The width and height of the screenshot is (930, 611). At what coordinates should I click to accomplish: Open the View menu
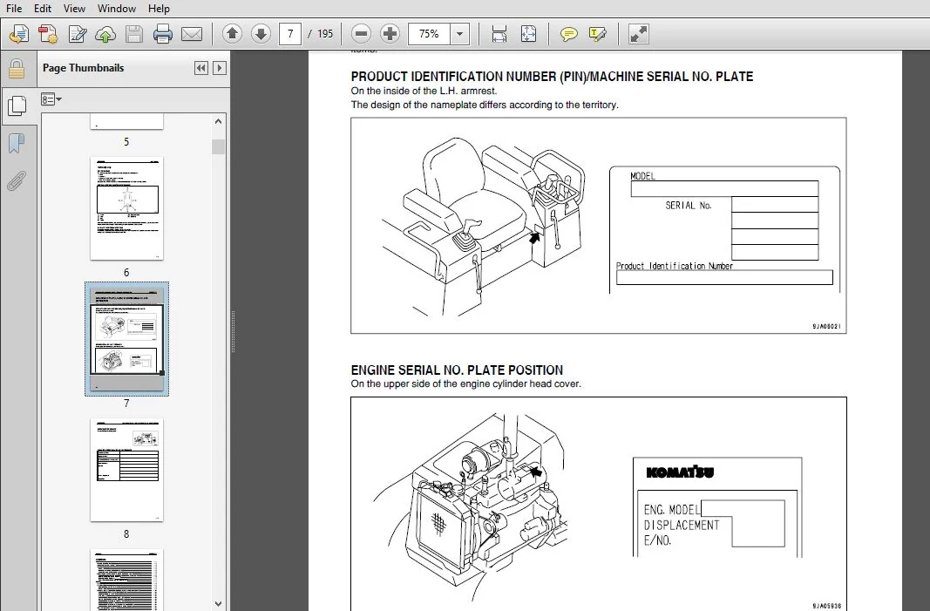point(74,9)
